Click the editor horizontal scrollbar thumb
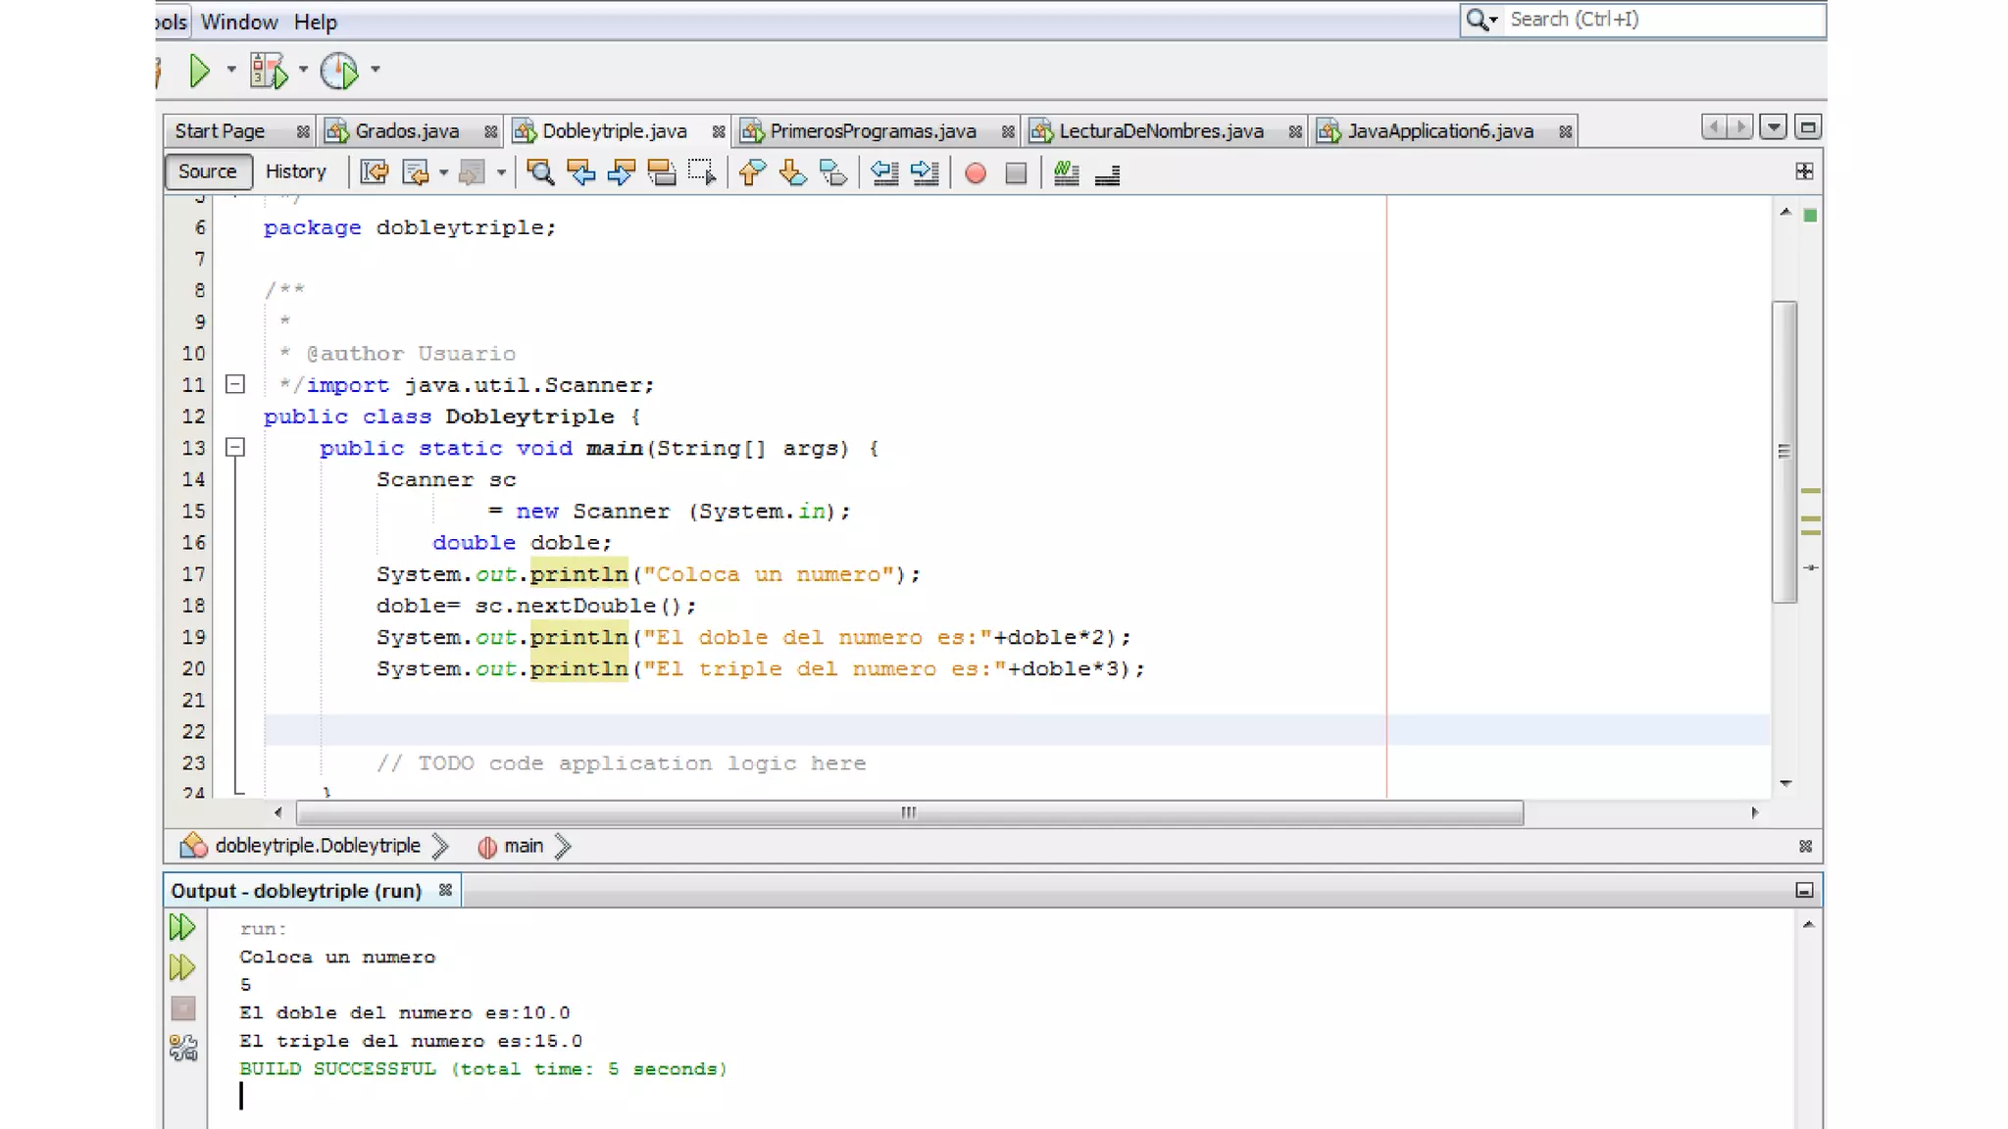This screenshot has width=2008, height=1129. pos(909,812)
